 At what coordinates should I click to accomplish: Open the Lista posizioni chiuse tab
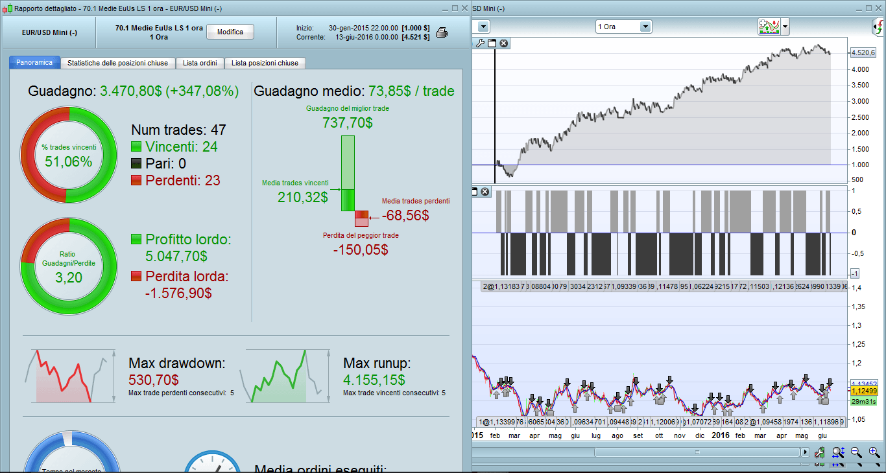265,63
